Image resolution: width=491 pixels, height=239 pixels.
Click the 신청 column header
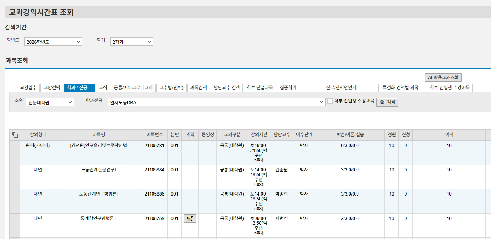pos(406,135)
